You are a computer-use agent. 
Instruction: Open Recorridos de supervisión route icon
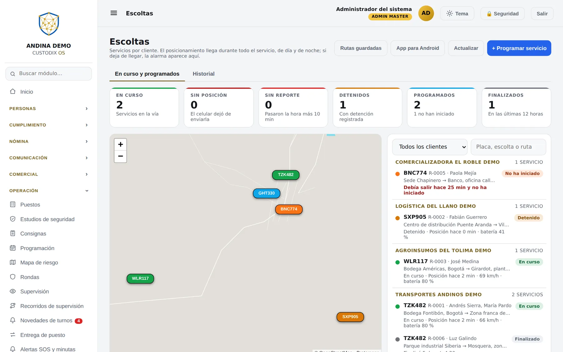click(13, 306)
